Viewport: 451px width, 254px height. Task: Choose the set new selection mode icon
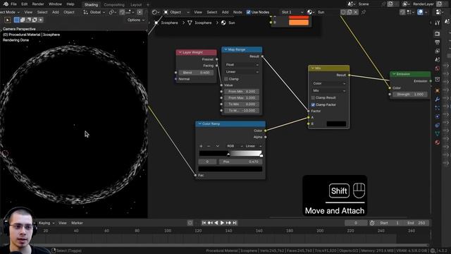17,20
